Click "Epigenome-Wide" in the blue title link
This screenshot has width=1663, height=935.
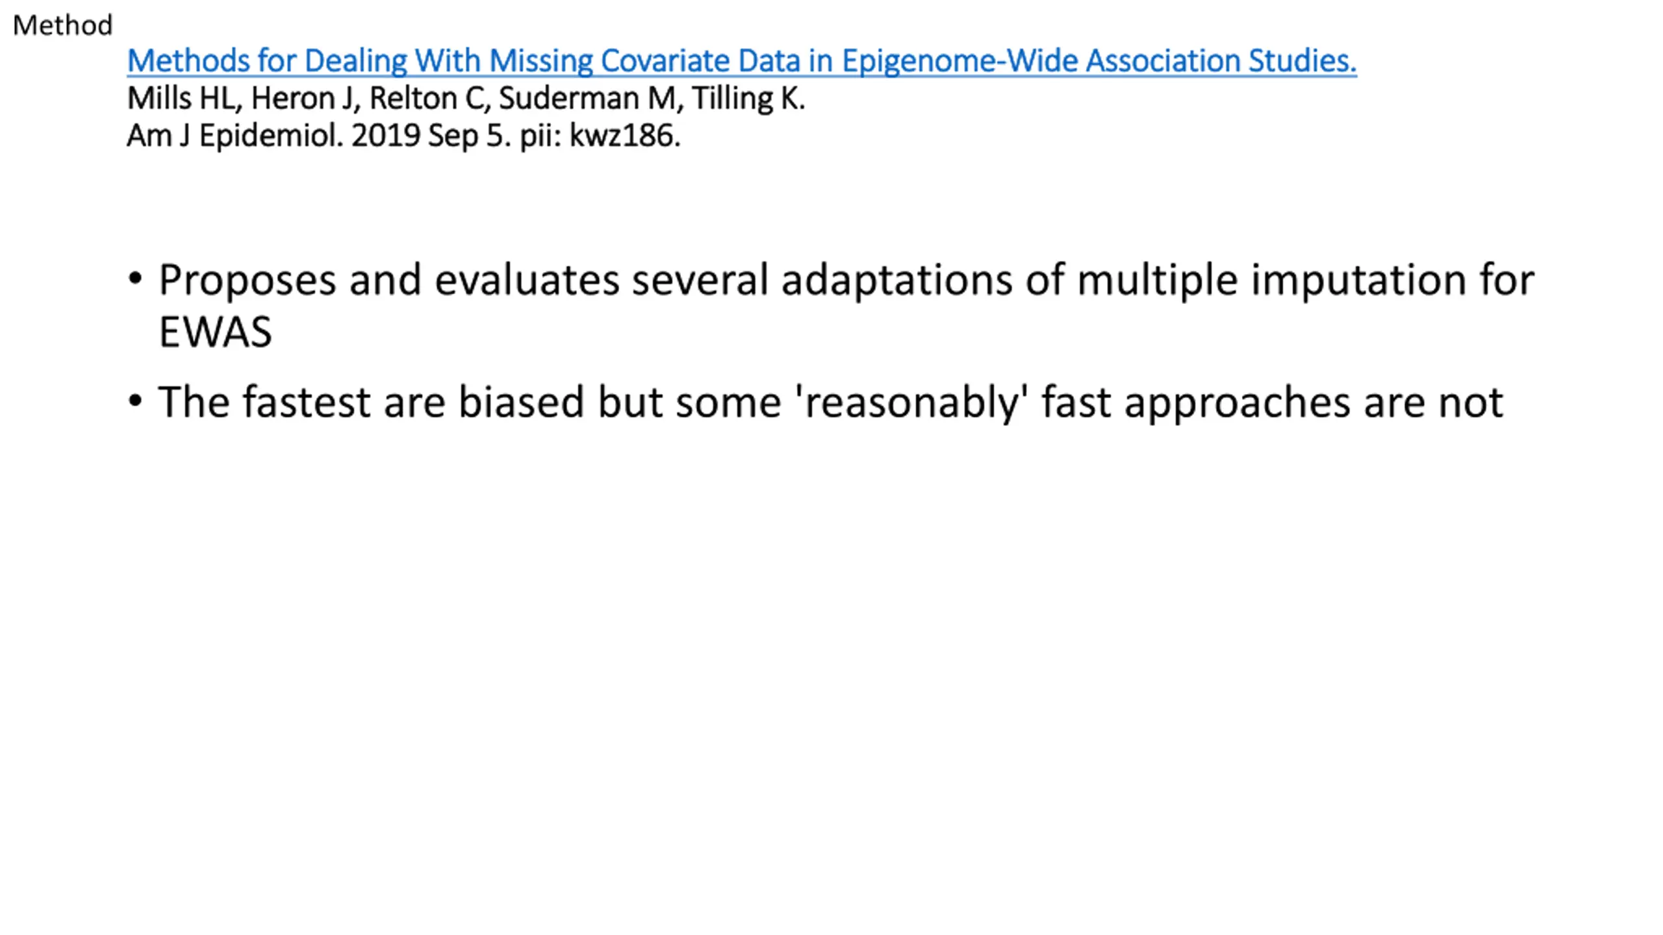tap(959, 61)
